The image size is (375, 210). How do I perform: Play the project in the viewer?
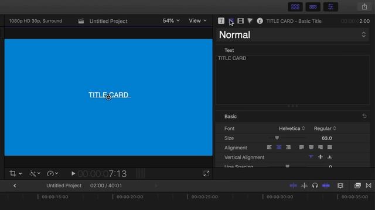[73, 174]
